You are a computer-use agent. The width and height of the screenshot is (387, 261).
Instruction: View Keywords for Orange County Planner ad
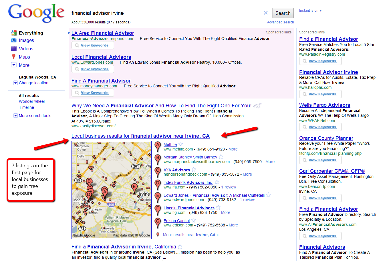click(320, 160)
